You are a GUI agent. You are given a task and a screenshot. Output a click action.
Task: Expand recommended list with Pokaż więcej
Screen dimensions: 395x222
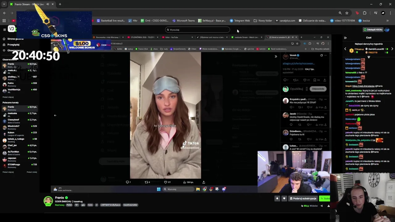click(8, 172)
